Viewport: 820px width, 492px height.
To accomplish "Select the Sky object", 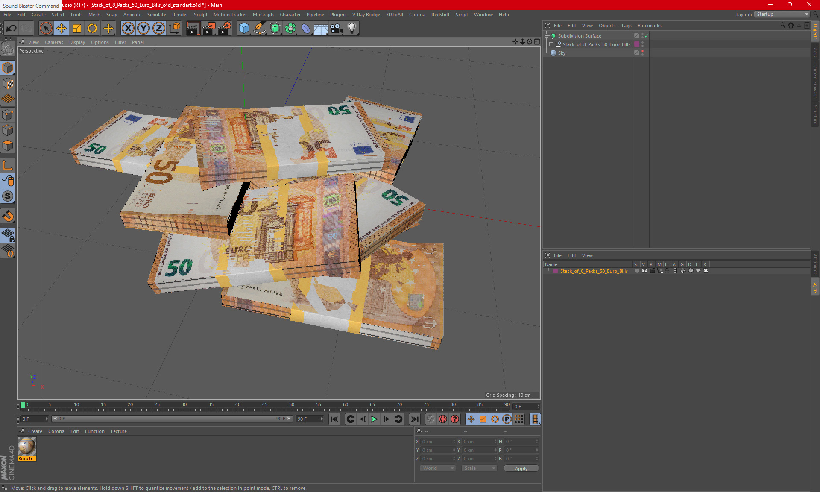I will point(562,53).
